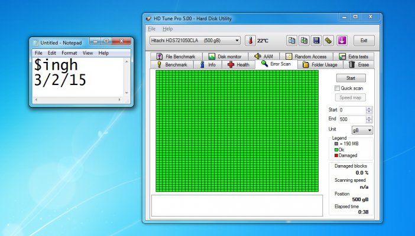The image size is (415, 236).
Task: Open the Extra tests tab
Action: click(x=354, y=56)
